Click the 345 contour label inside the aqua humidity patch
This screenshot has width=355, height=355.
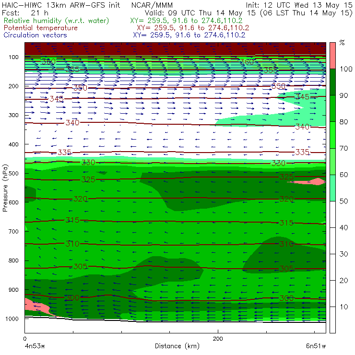click(303, 97)
